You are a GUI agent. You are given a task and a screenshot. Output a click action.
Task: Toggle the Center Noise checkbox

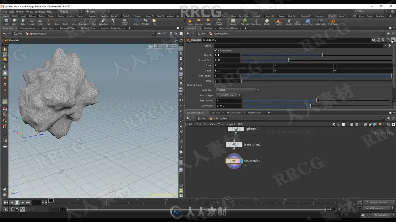(x=216, y=50)
